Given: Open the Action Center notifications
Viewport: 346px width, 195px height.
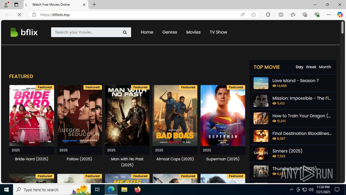Looking at the screenshot, I should (337, 190).
